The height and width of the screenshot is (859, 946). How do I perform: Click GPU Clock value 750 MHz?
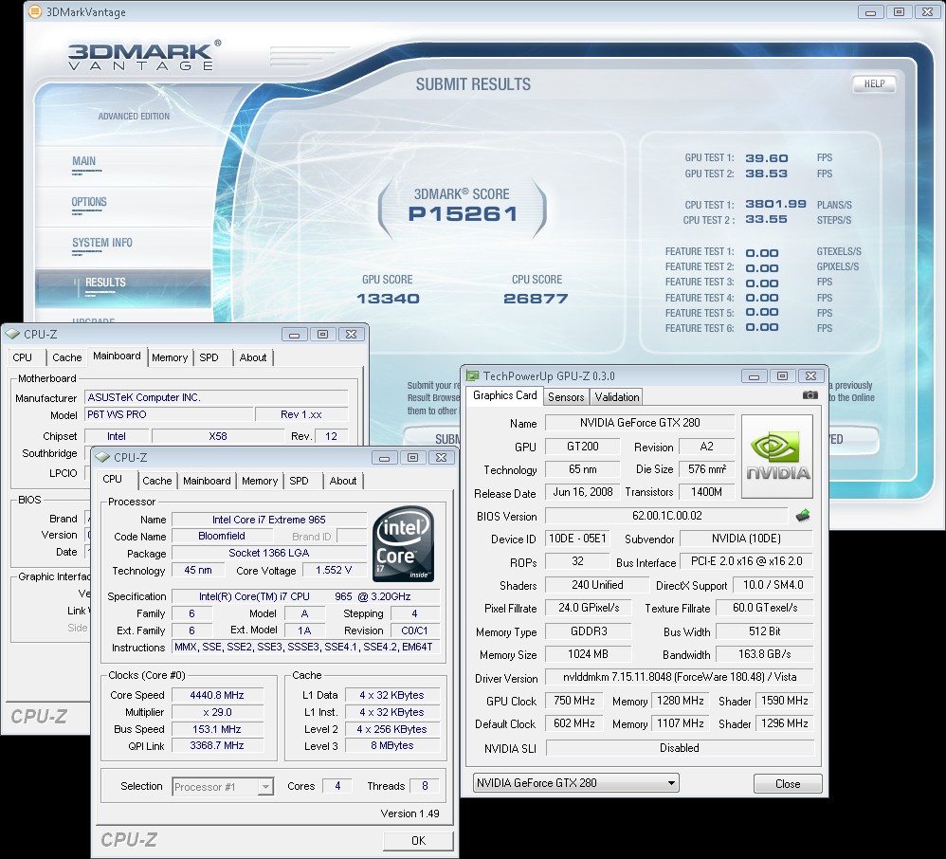coord(573,701)
